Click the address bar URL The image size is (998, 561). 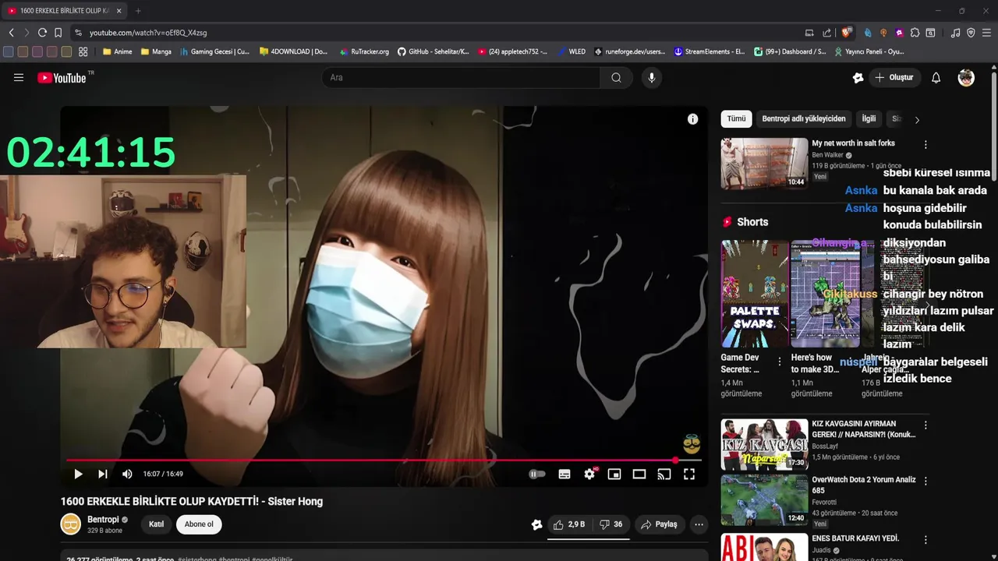point(148,33)
